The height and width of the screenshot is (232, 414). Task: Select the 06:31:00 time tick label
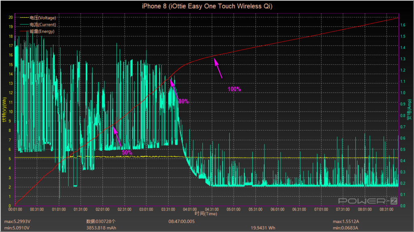(299, 209)
